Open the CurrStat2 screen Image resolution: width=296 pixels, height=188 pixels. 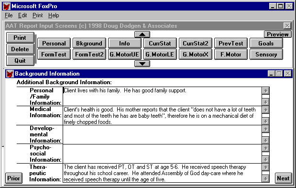pyautogui.click(x=196, y=43)
